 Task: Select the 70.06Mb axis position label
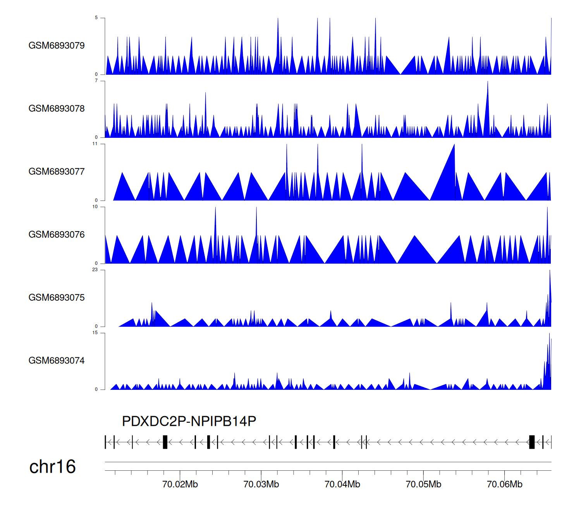(x=504, y=485)
